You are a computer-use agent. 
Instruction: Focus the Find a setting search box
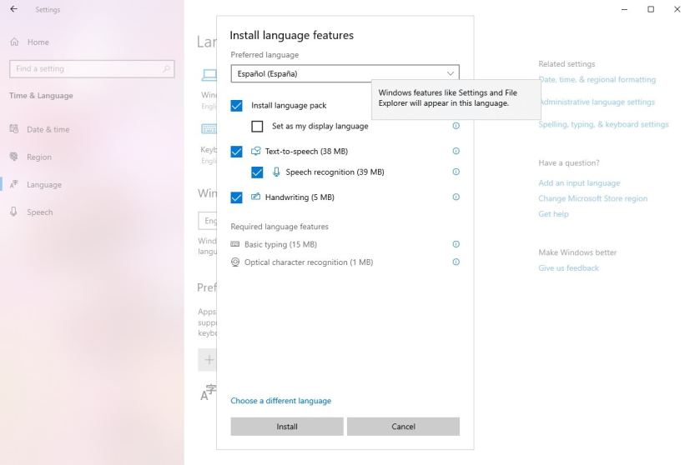pos(92,69)
